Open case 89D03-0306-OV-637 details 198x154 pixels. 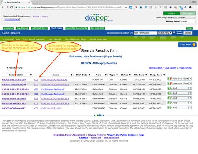[14, 108]
